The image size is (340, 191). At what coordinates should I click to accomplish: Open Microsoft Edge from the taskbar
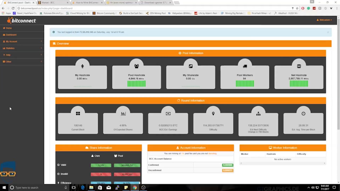(x=83, y=188)
